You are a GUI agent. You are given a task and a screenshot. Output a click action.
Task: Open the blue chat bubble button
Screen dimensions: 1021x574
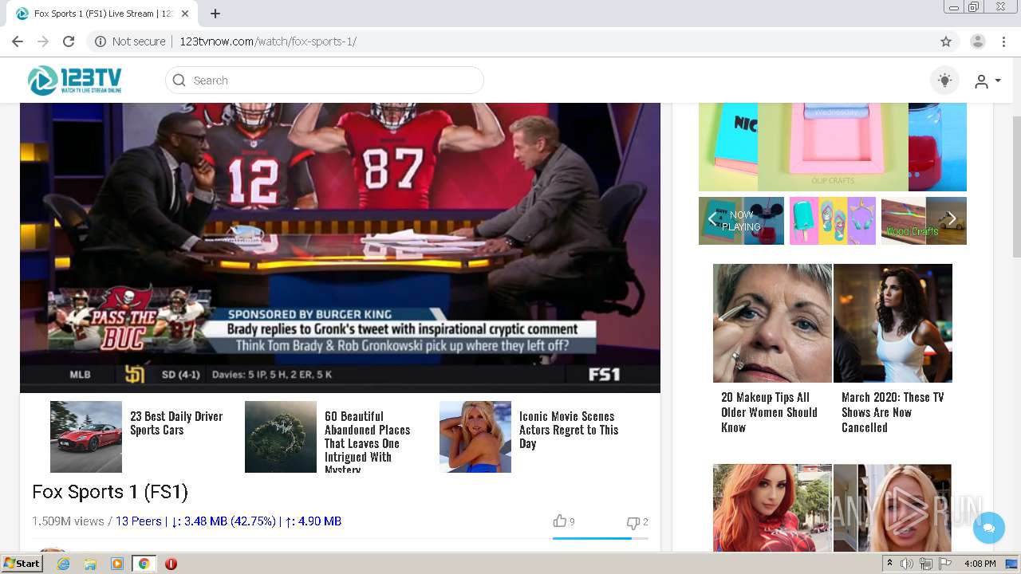point(989,528)
